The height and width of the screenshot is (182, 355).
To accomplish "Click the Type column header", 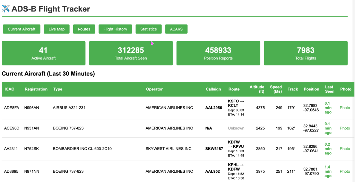I will 58,89.
